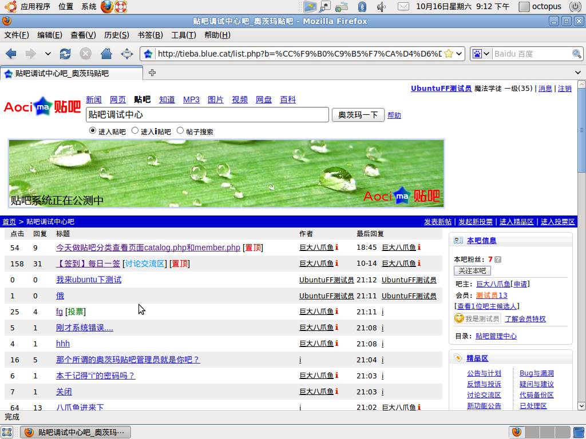Click the 奥茨玛一下 search button
The height and width of the screenshot is (439, 586).
click(358, 114)
